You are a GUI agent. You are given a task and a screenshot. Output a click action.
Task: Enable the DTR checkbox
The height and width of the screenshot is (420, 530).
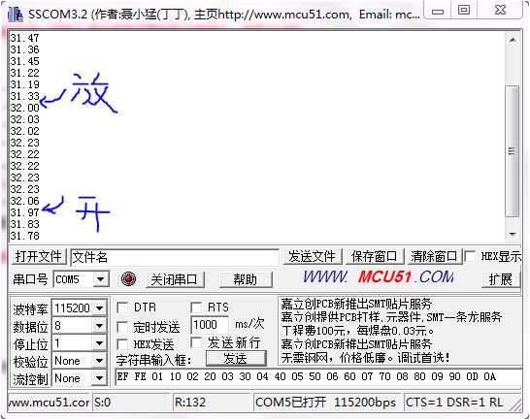click(x=122, y=307)
